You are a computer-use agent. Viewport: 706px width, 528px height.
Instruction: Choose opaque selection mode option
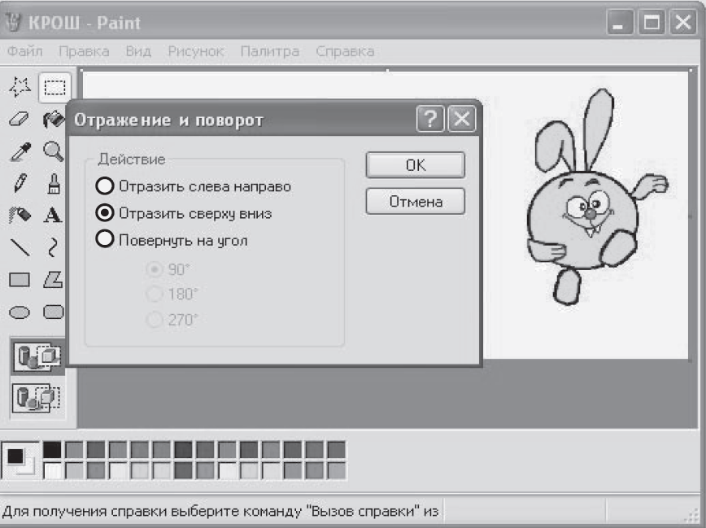coord(37,356)
